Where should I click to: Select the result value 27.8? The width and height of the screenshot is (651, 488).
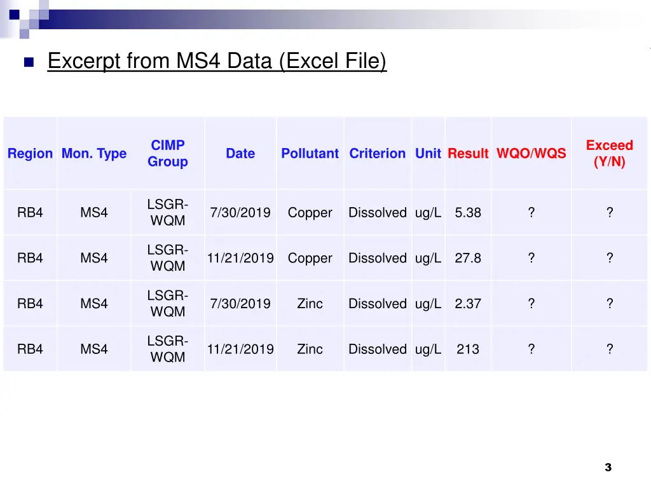468,258
